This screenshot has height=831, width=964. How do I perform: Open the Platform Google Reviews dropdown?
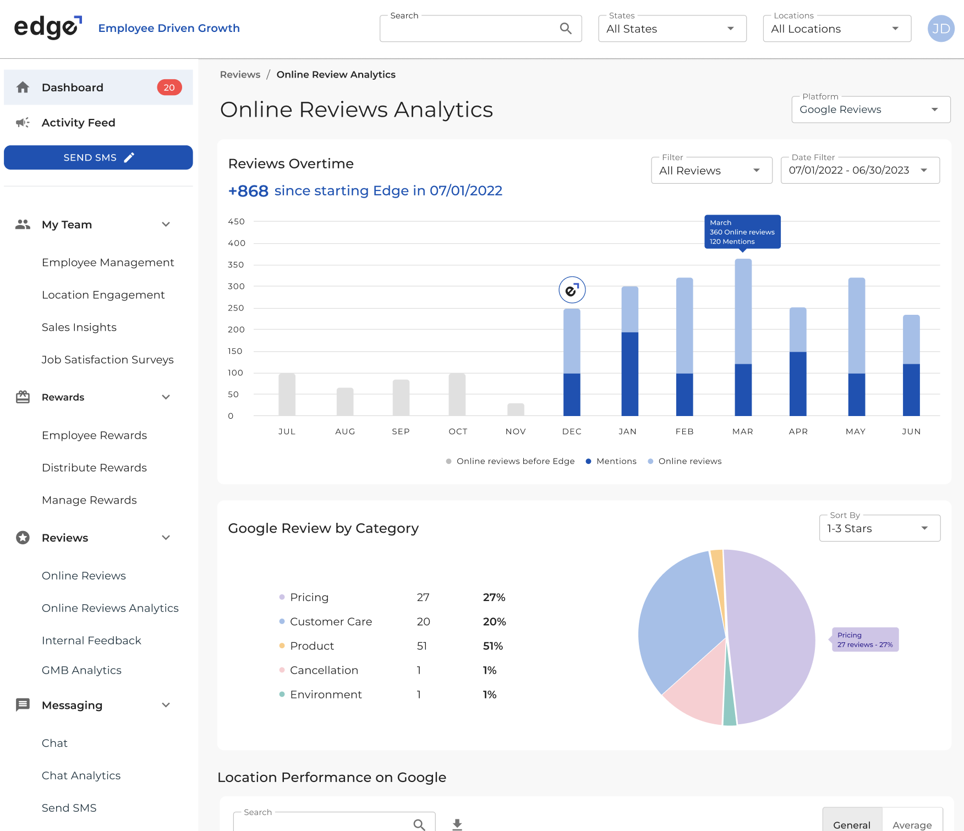point(870,110)
